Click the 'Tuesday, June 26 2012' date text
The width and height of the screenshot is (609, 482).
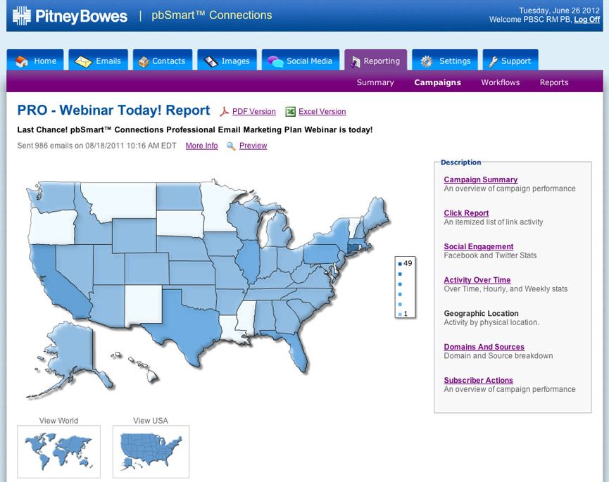click(559, 11)
